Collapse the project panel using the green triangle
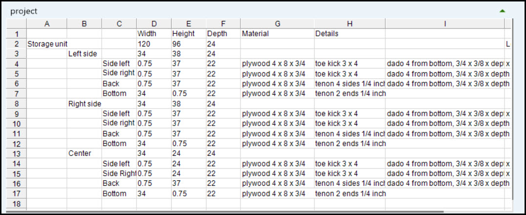Viewport: 526px width, 215px height. point(502,11)
